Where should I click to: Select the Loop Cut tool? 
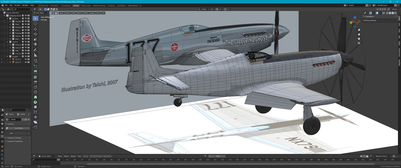point(35,87)
